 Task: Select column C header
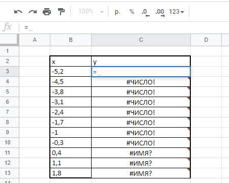pos(141,40)
